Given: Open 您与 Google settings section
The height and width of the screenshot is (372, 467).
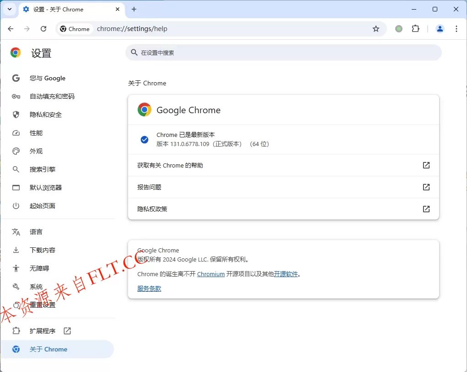Looking at the screenshot, I should [x=58, y=78].
